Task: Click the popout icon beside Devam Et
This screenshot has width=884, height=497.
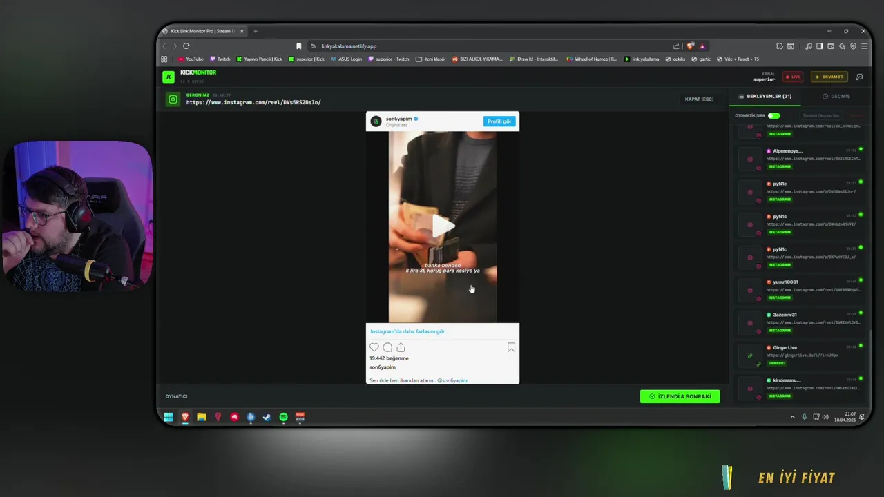Action: click(859, 77)
